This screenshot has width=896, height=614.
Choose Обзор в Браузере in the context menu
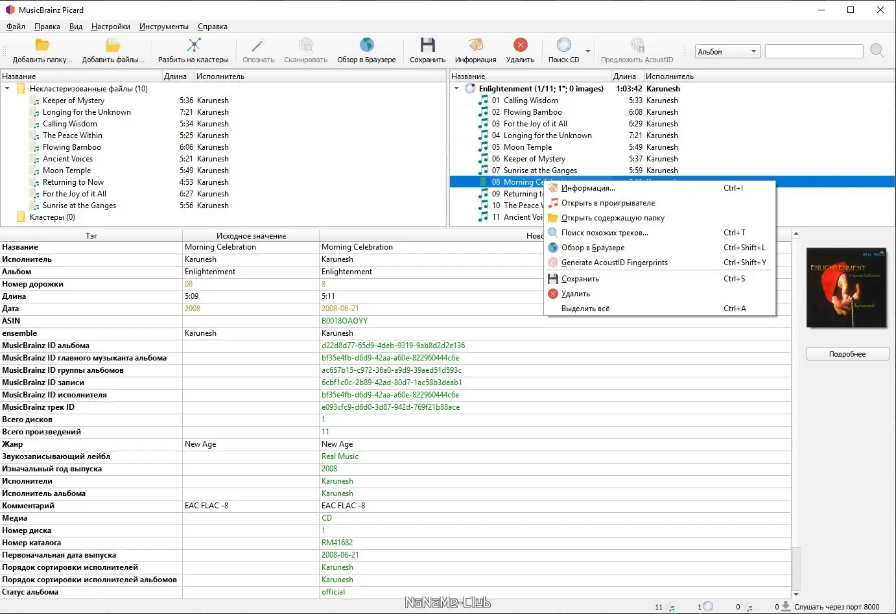pos(660,248)
